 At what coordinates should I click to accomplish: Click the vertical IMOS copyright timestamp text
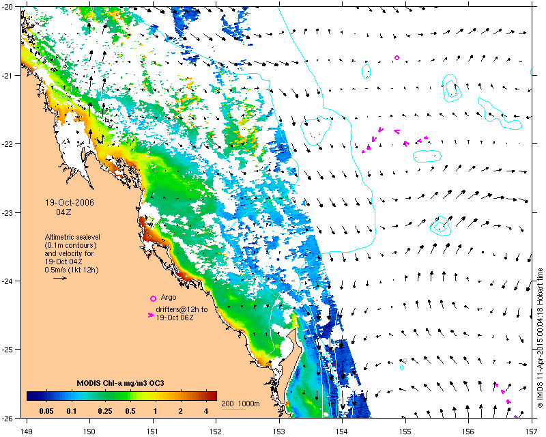540,337
